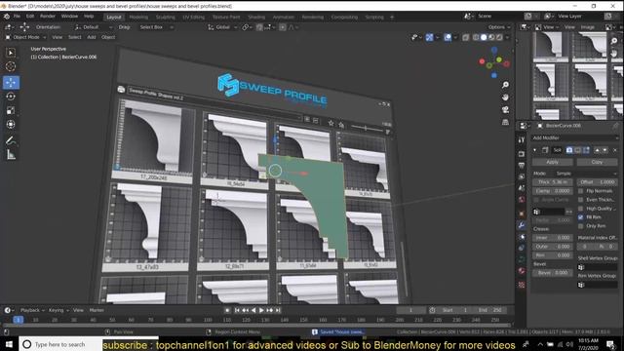Select the Select Box tool in toolbar

pos(11,53)
